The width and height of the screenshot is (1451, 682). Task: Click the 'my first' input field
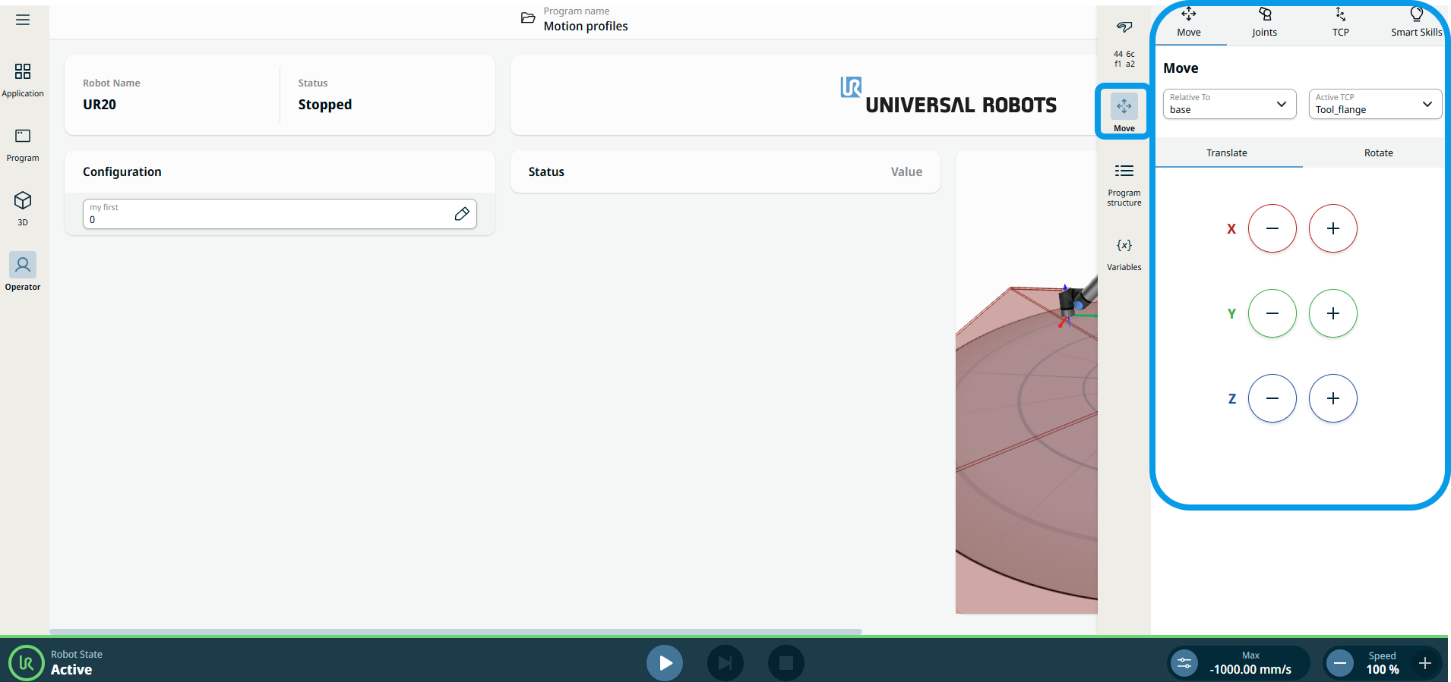tap(266, 215)
